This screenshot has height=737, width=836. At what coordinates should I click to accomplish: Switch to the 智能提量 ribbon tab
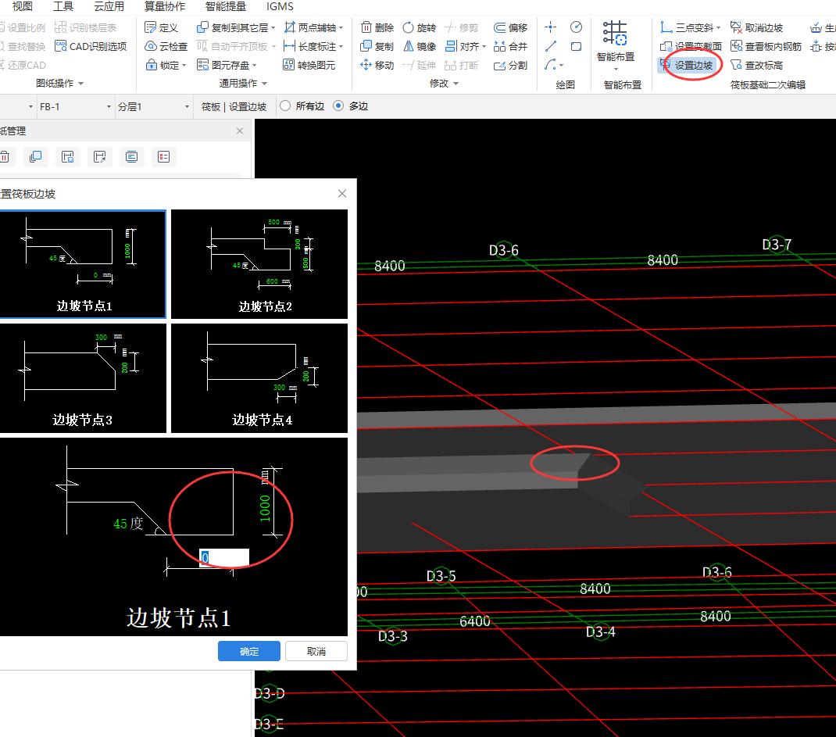[x=226, y=6]
